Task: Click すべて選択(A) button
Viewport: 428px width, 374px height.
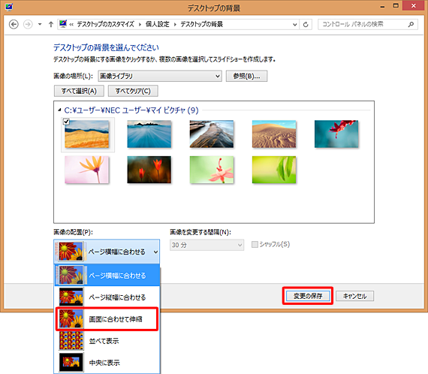Action: coord(79,91)
